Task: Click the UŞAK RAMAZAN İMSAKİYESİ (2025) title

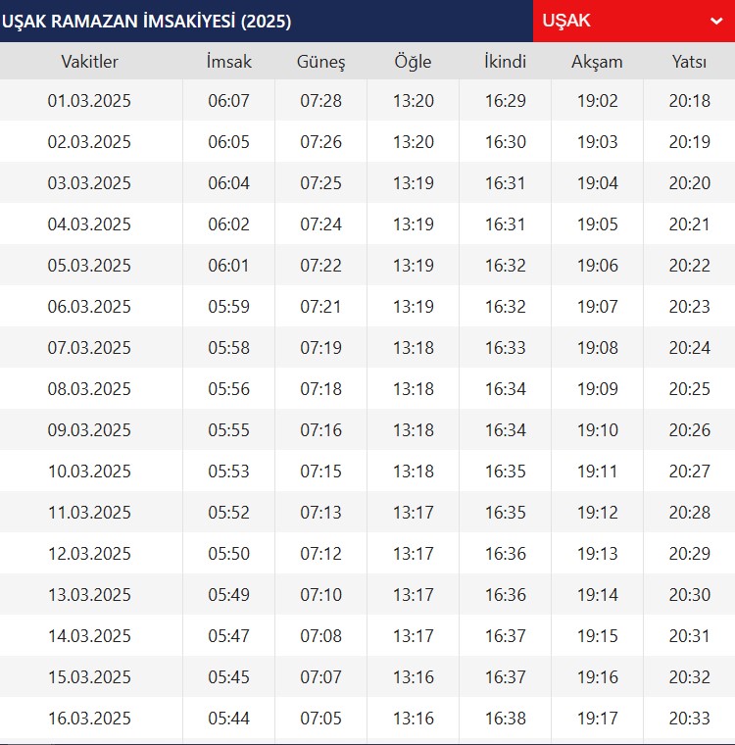Action: tap(147, 21)
